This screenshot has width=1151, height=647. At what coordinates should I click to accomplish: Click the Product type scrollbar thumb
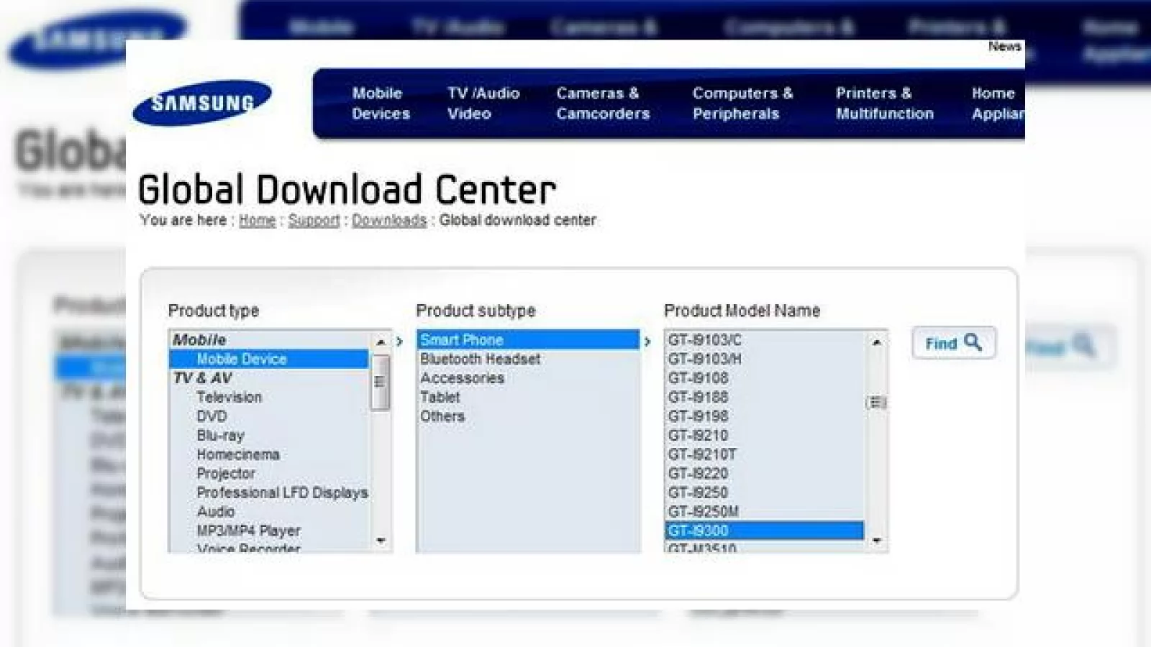pyautogui.click(x=381, y=382)
